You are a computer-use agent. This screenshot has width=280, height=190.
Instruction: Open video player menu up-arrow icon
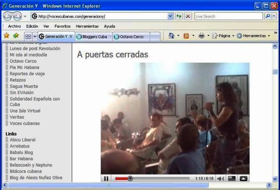pos(244,178)
